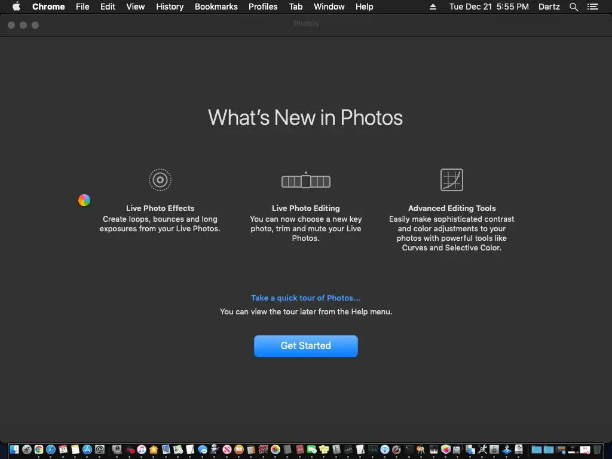The width and height of the screenshot is (612, 459).
Task: Select the Live Photo Editing heading
Action: pos(305,208)
